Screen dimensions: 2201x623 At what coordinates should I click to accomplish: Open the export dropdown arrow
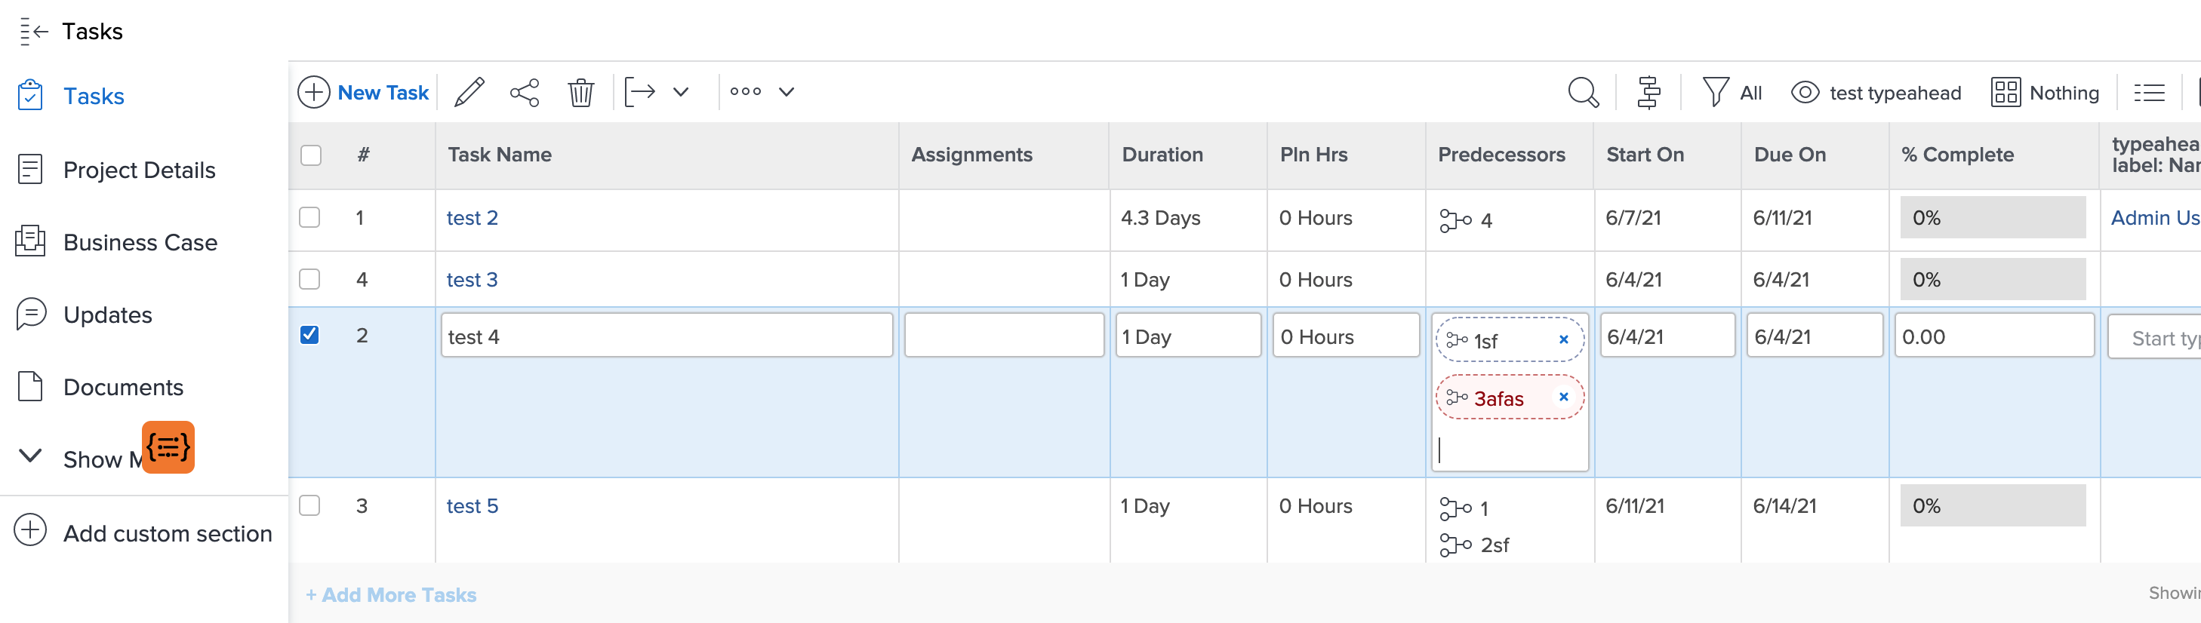click(681, 92)
